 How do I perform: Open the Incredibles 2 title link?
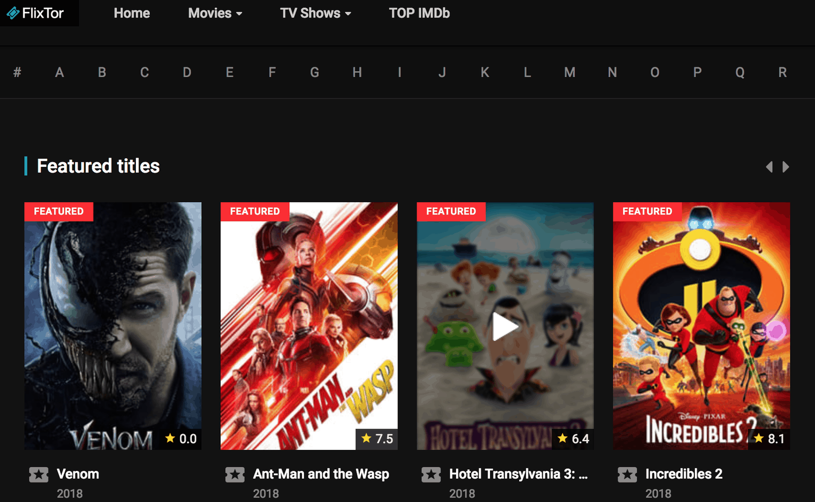point(684,474)
